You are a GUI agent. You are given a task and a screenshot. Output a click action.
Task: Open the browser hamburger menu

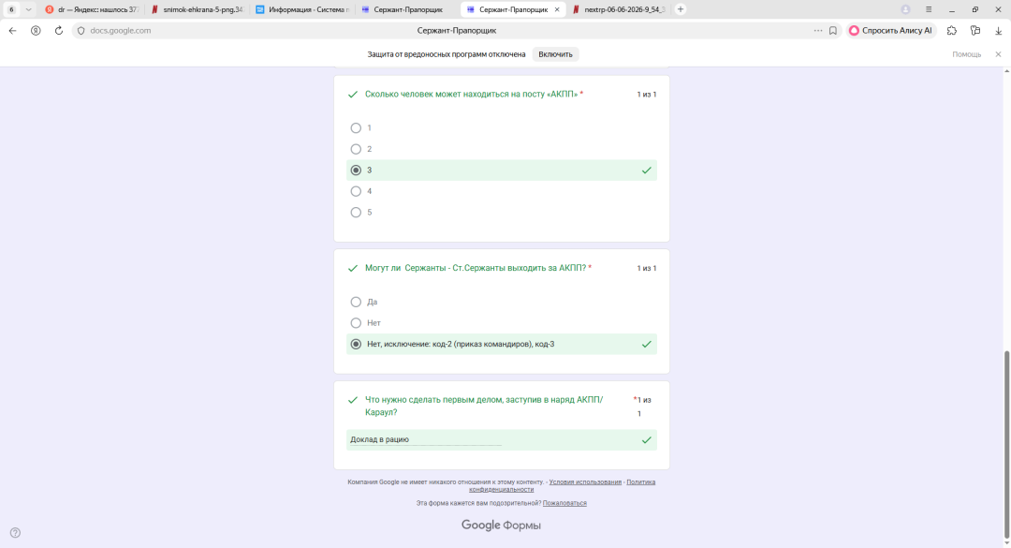pos(929,9)
